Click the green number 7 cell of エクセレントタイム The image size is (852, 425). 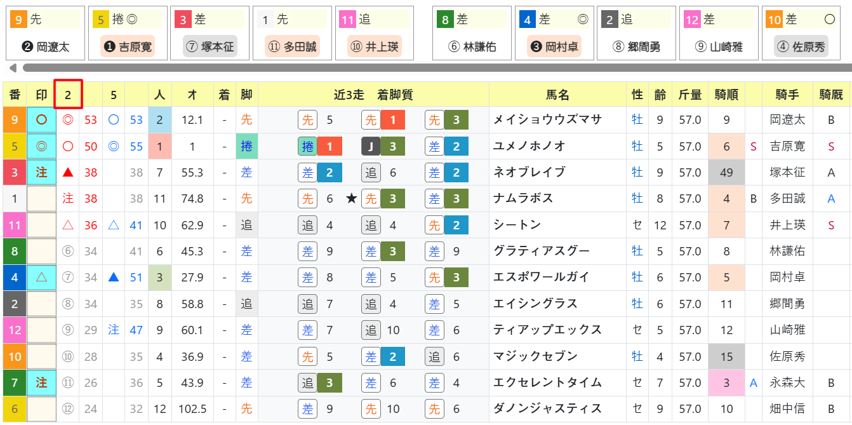pyautogui.click(x=15, y=382)
